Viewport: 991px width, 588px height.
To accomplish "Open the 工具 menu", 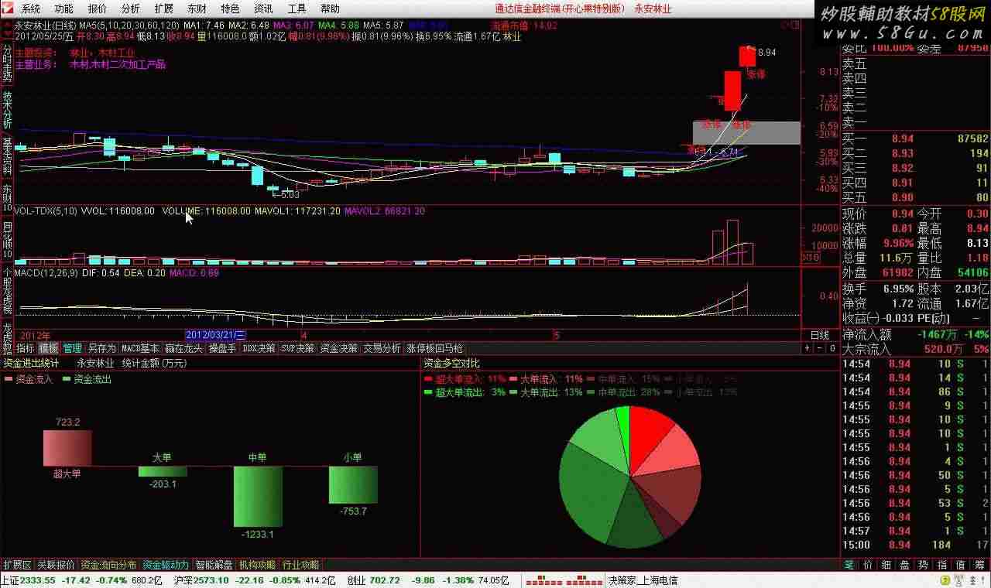I will (x=297, y=9).
